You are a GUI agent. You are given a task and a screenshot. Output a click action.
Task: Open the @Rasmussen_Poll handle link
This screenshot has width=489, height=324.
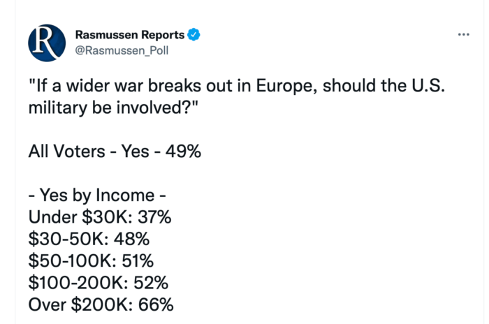coord(122,50)
